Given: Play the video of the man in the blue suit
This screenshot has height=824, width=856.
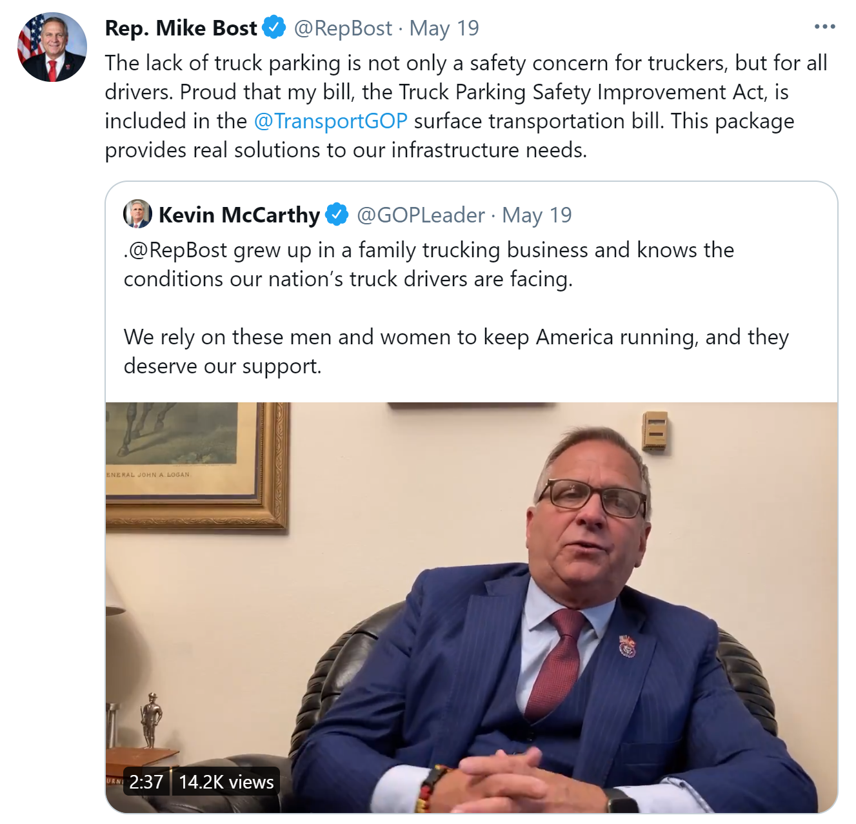Looking at the screenshot, I should click(471, 606).
